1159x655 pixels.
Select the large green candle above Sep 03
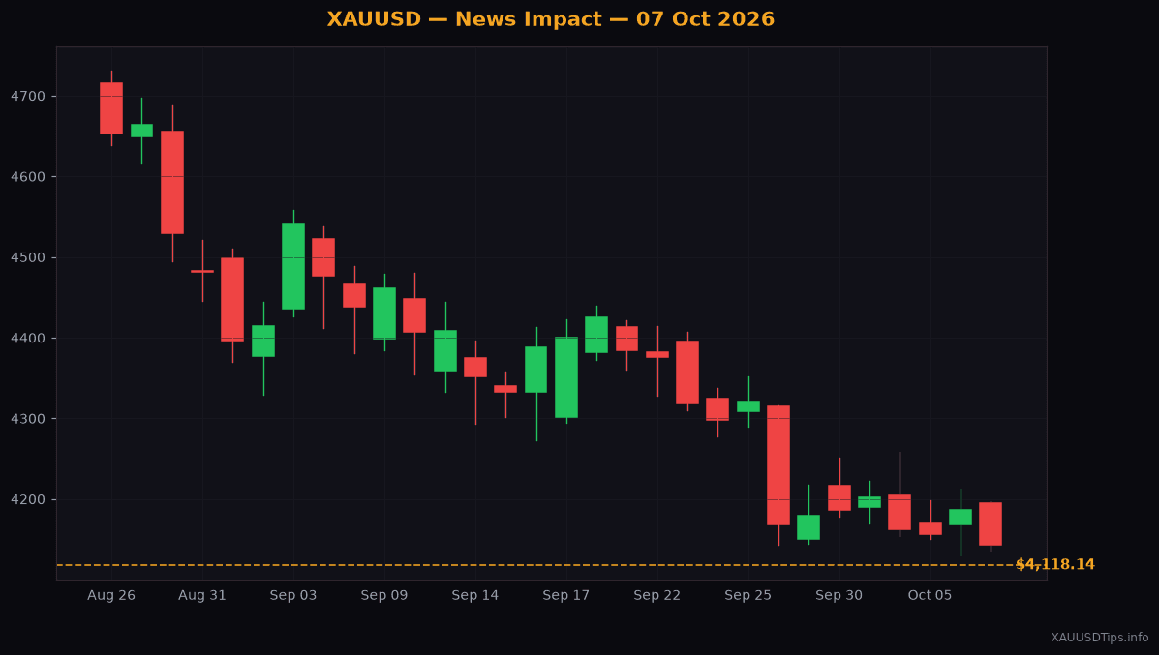pos(293,267)
